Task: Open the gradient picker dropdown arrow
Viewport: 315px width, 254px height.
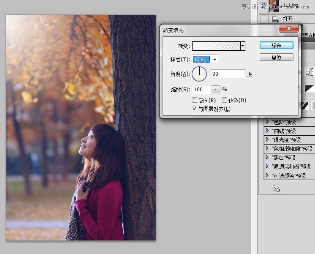Action: pyautogui.click(x=243, y=46)
